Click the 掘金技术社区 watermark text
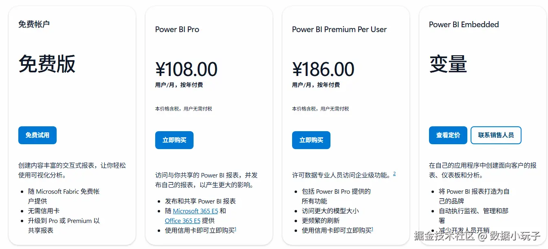548x249 pixels. pyautogui.click(x=445, y=236)
